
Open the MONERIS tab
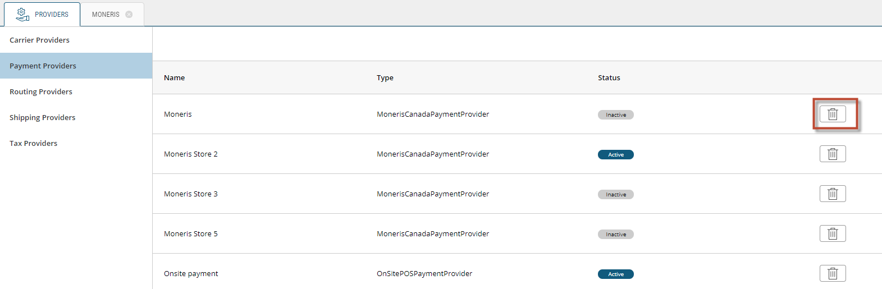106,15
